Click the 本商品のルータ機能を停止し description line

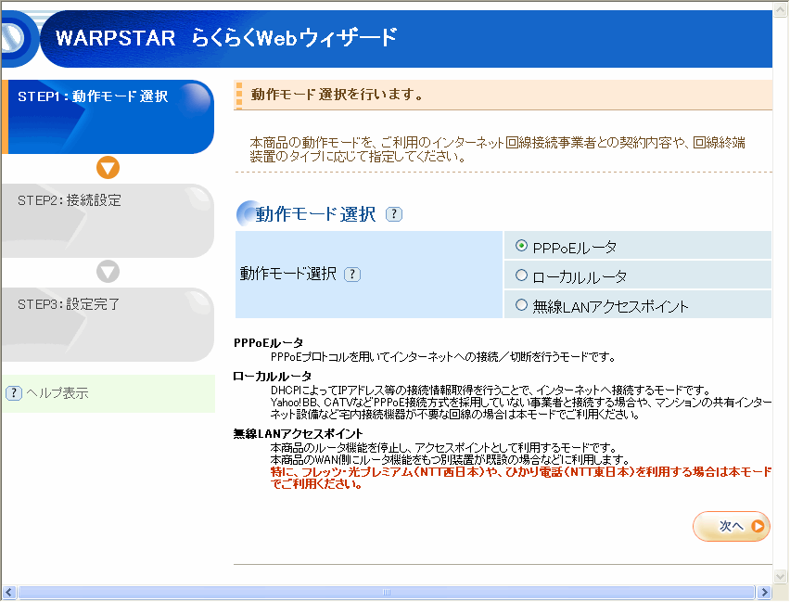coord(444,448)
